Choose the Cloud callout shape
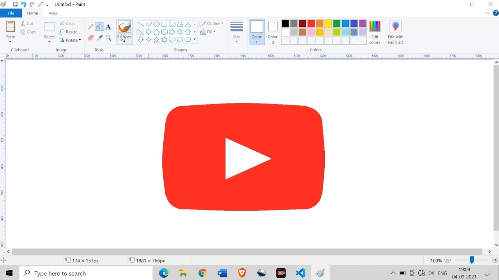Screen dimensions: 499x280 pyautogui.click(x=188, y=40)
